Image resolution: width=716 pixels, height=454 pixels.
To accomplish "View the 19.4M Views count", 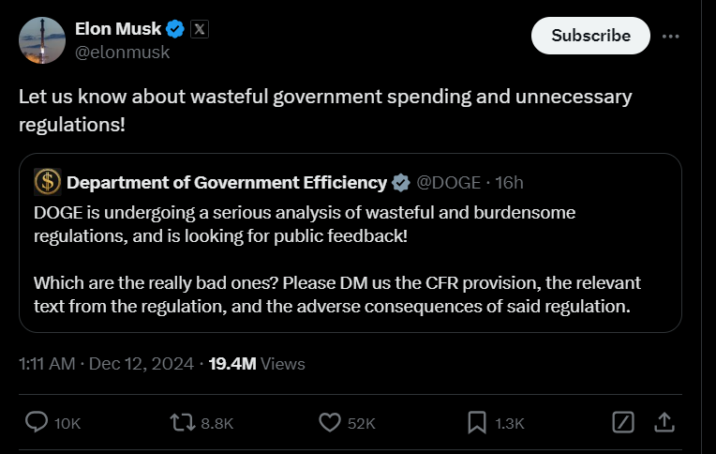I will pos(255,364).
